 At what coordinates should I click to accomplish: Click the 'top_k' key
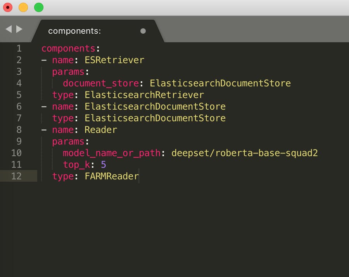pos(76,165)
